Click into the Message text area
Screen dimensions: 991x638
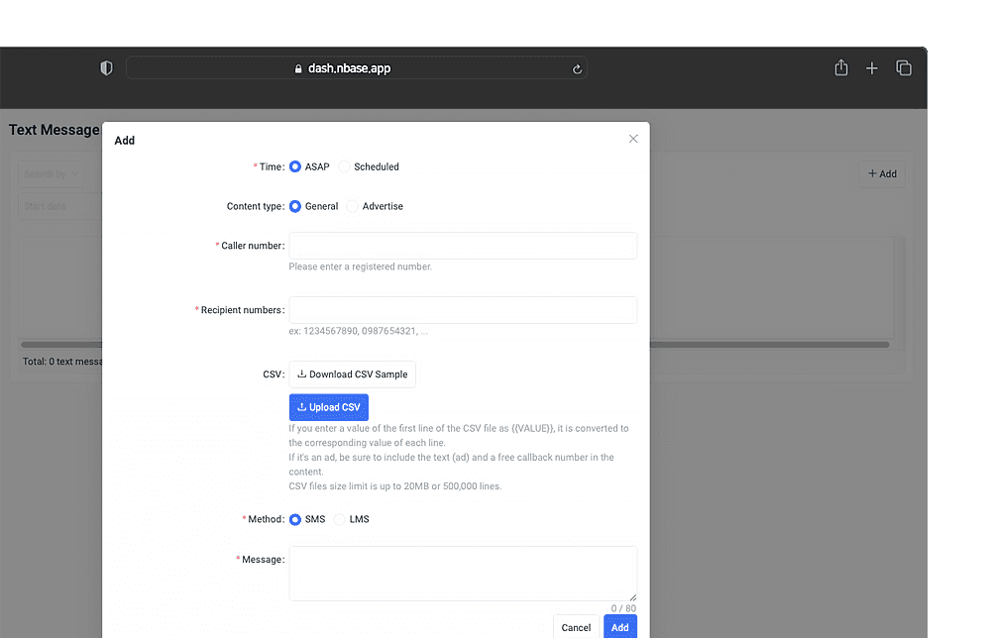[x=463, y=574]
